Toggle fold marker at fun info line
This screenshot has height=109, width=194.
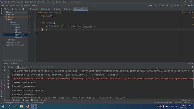point(36,23)
